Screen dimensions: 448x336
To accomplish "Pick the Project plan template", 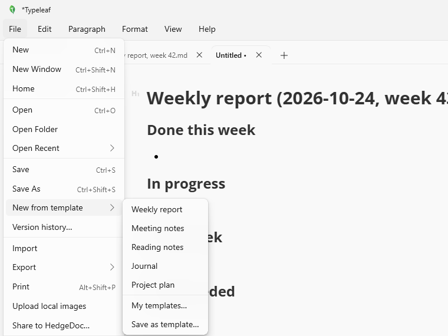I will (165, 285).
